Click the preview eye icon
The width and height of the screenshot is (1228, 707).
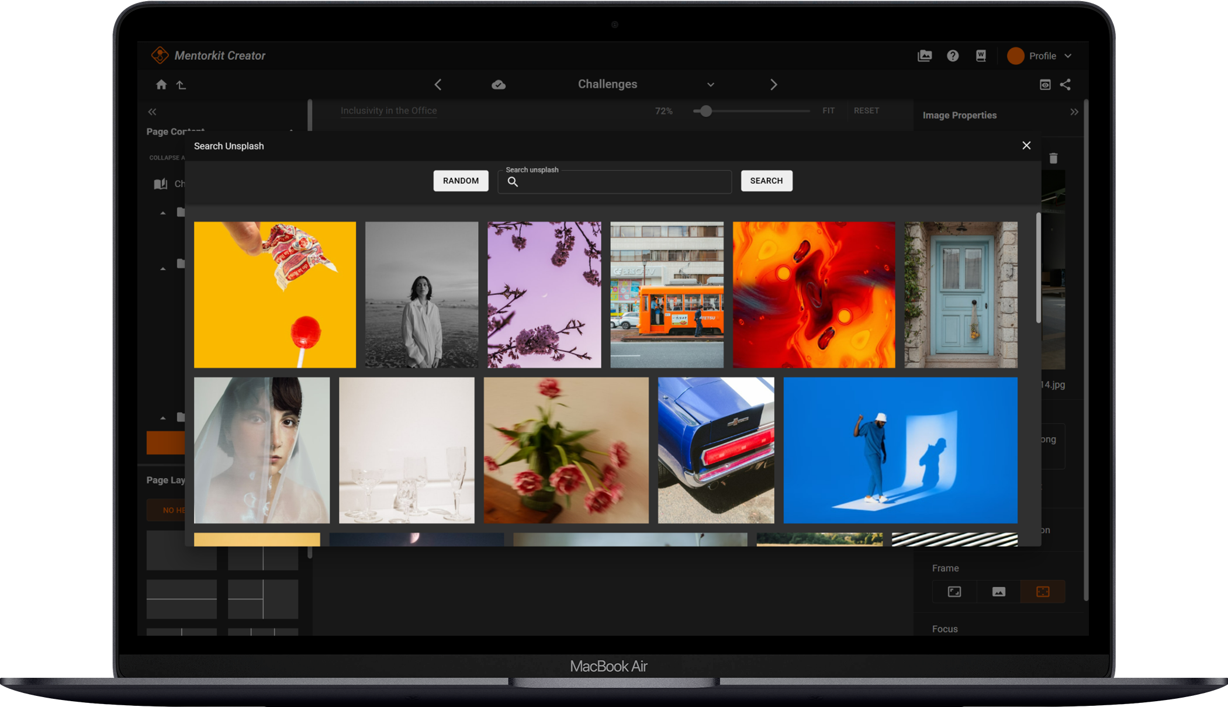point(1045,85)
